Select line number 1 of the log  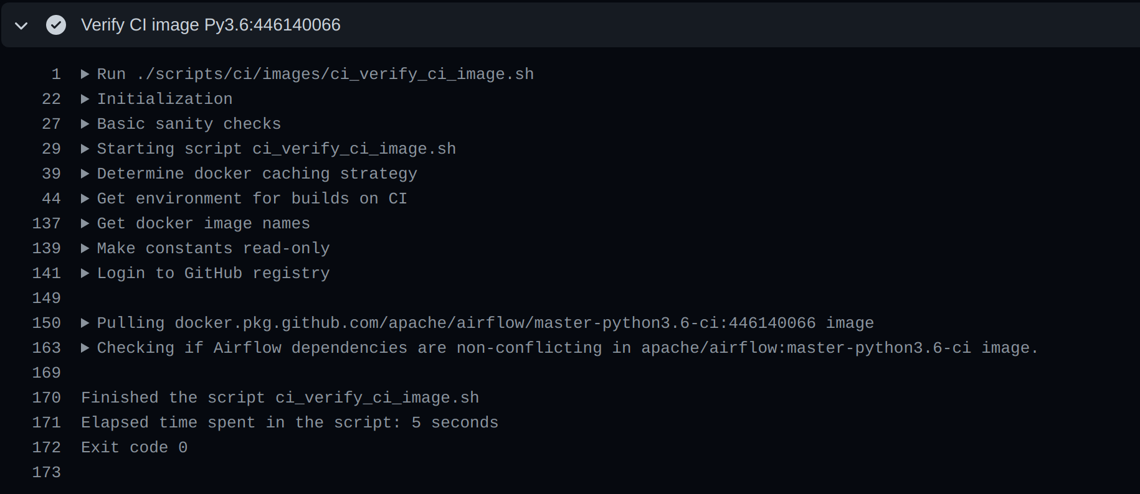pos(55,73)
